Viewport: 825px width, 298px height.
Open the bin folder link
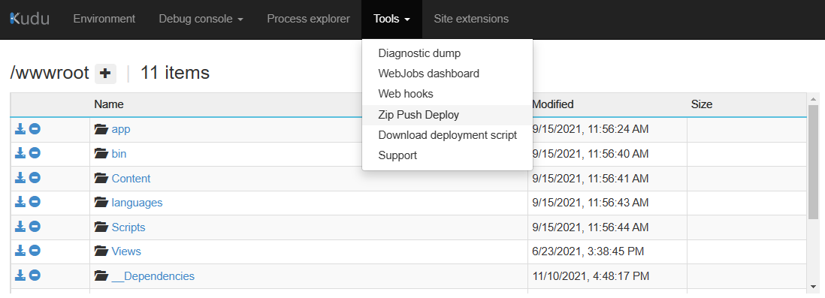[x=119, y=153]
